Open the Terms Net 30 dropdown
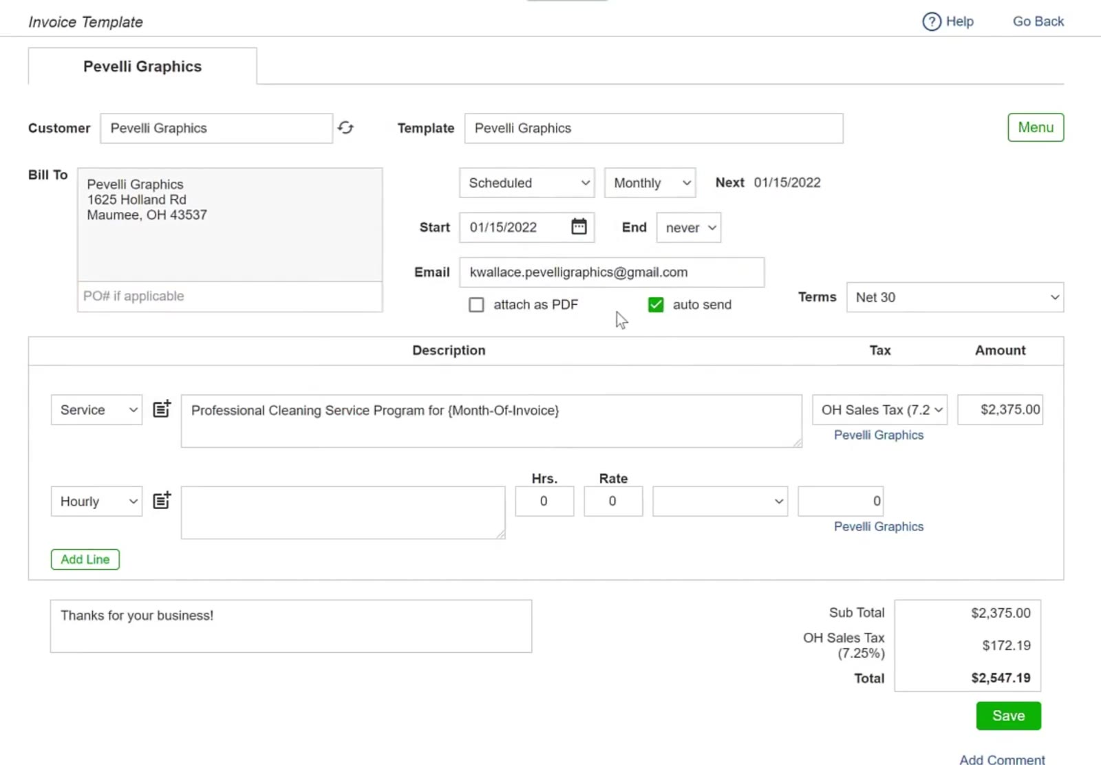 (x=955, y=297)
